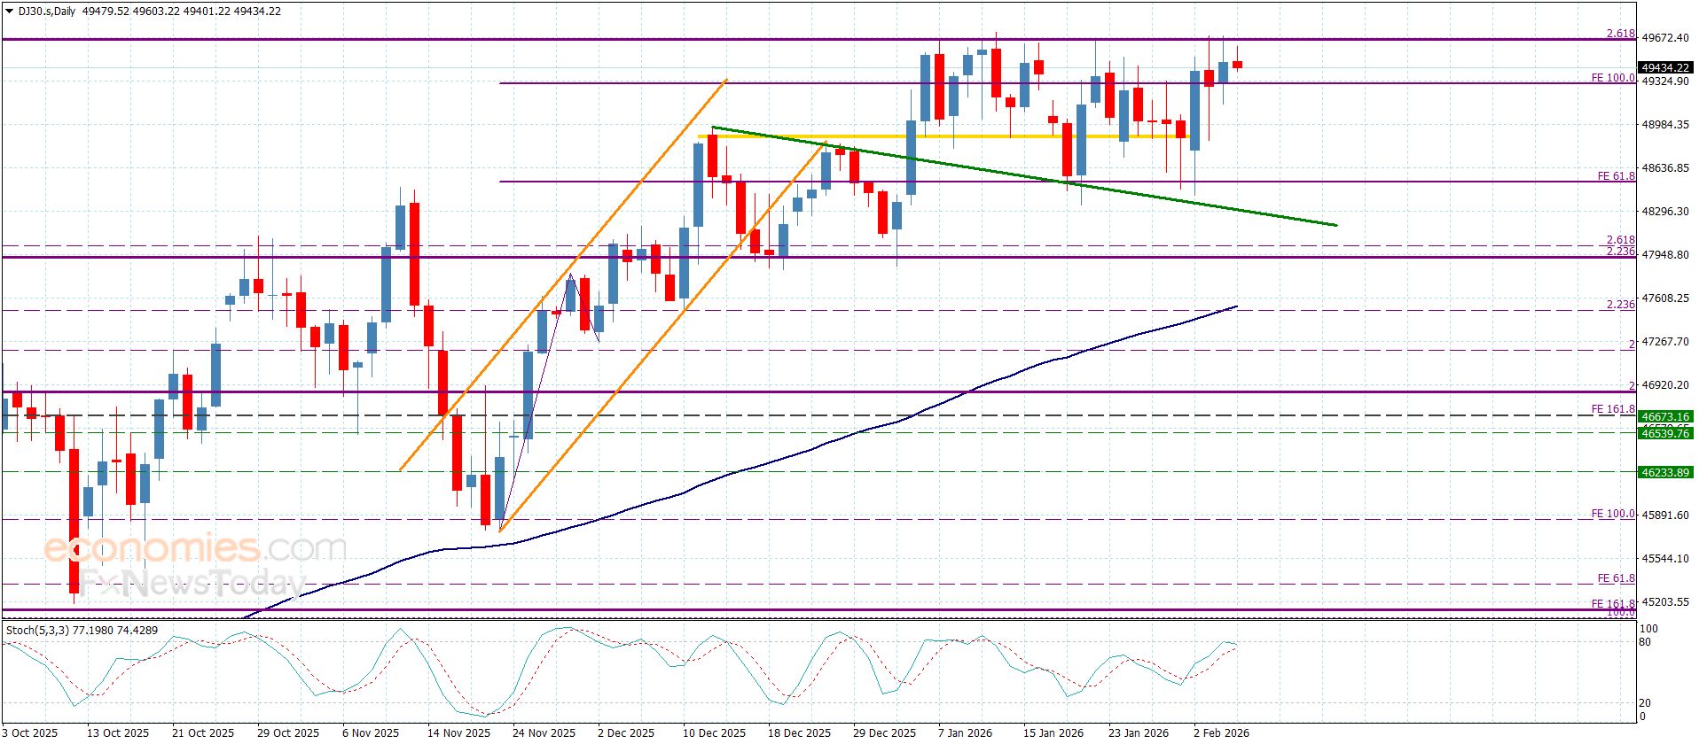Click the green 46233.89 price level tag
Image resolution: width=1699 pixels, height=744 pixels.
pos(1665,473)
